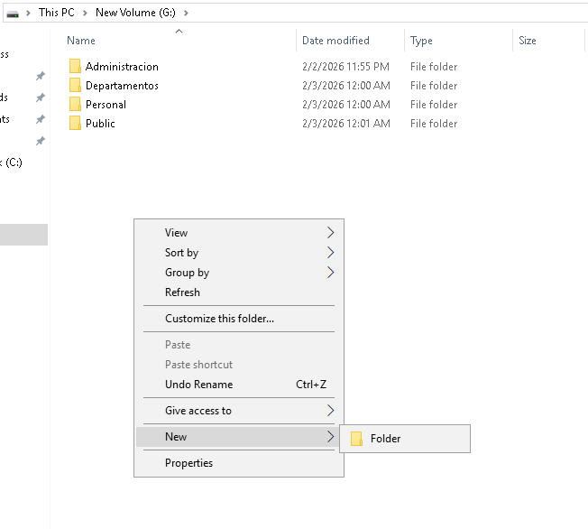588x529 pixels.
Task: Expand the View submenu arrow
Action: point(330,233)
